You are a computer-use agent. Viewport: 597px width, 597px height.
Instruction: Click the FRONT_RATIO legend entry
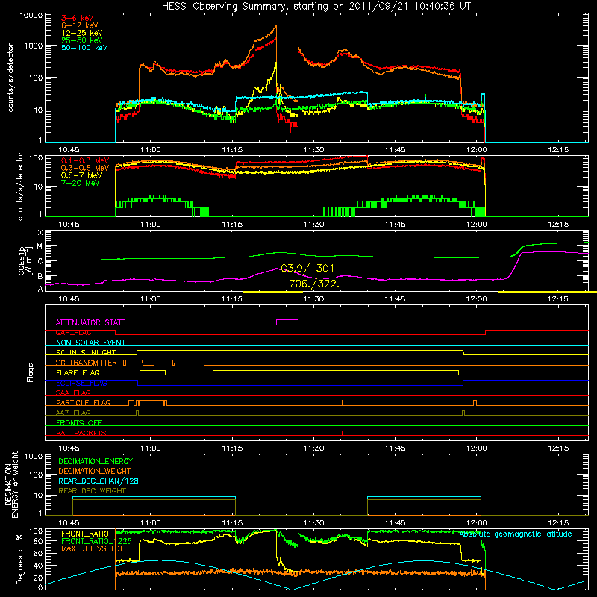click(85, 534)
